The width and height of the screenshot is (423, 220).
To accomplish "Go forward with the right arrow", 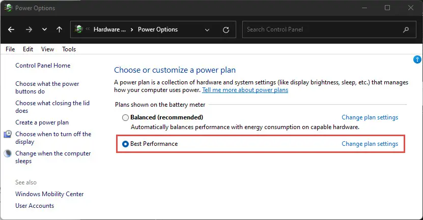I will pyautogui.click(x=29, y=29).
